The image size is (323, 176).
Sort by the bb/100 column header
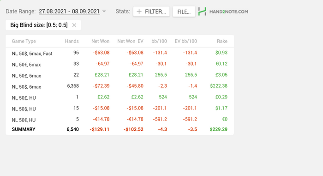(159, 41)
